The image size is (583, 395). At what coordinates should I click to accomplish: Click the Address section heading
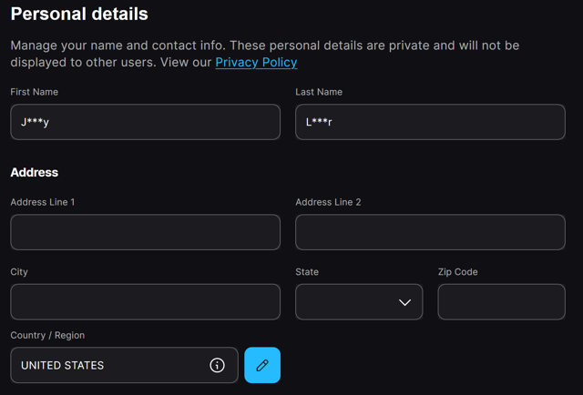coord(35,172)
